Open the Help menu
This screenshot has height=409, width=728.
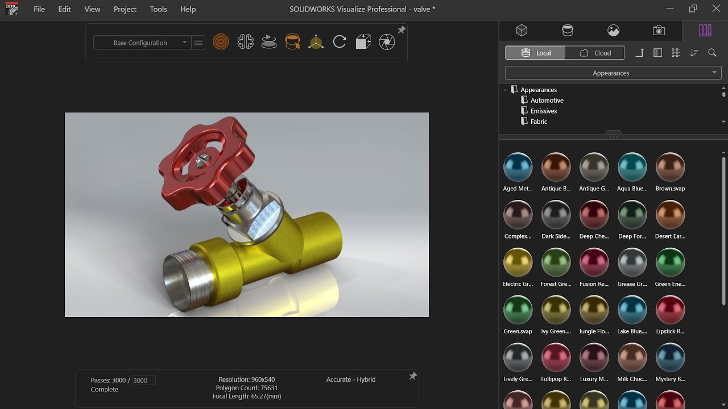coord(188,9)
